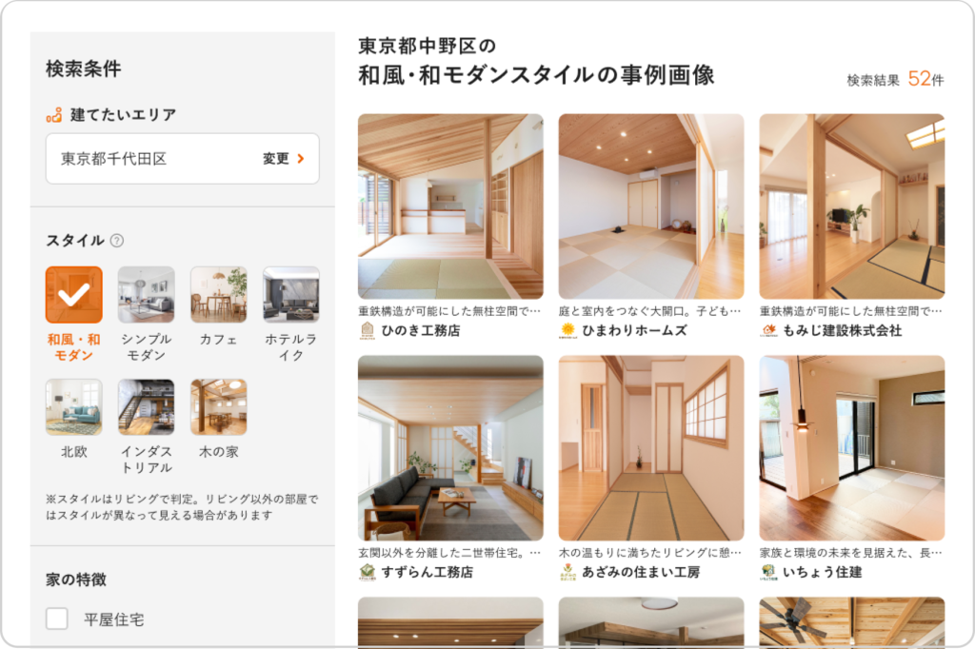Open the いちょう住建 company link
The height and width of the screenshot is (649, 975).
[x=822, y=572]
